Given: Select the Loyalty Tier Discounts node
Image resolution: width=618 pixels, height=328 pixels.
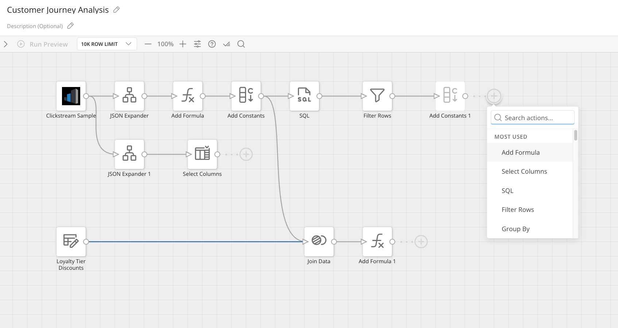Looking at the screenshot, I should (x=71, y=242).
